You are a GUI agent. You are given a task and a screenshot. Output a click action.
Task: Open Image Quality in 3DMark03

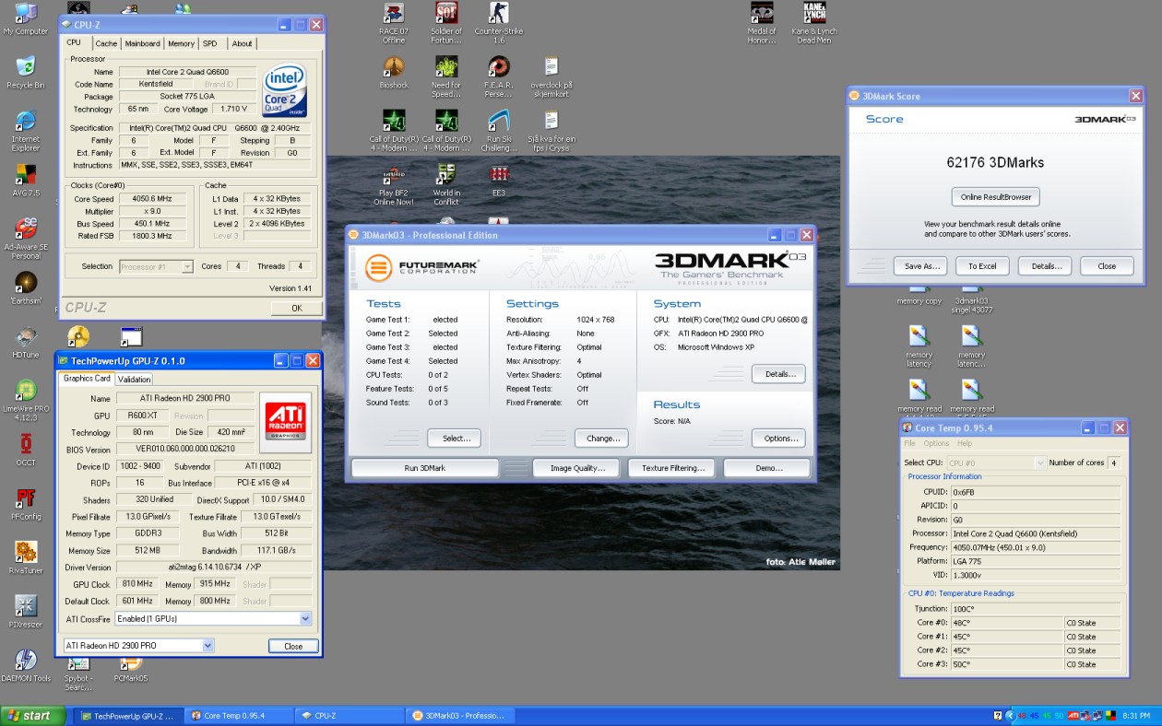pos(577,468)
